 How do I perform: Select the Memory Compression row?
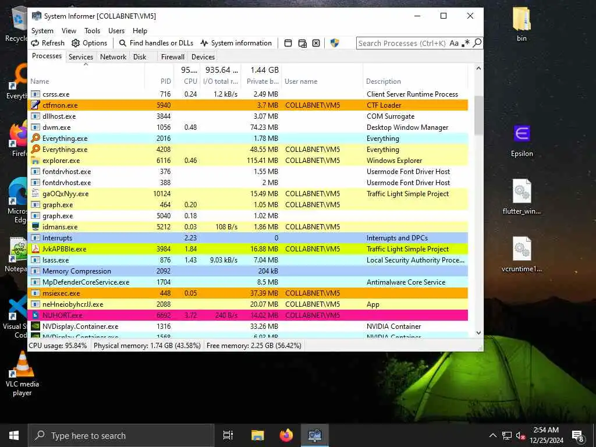(248, 271)
